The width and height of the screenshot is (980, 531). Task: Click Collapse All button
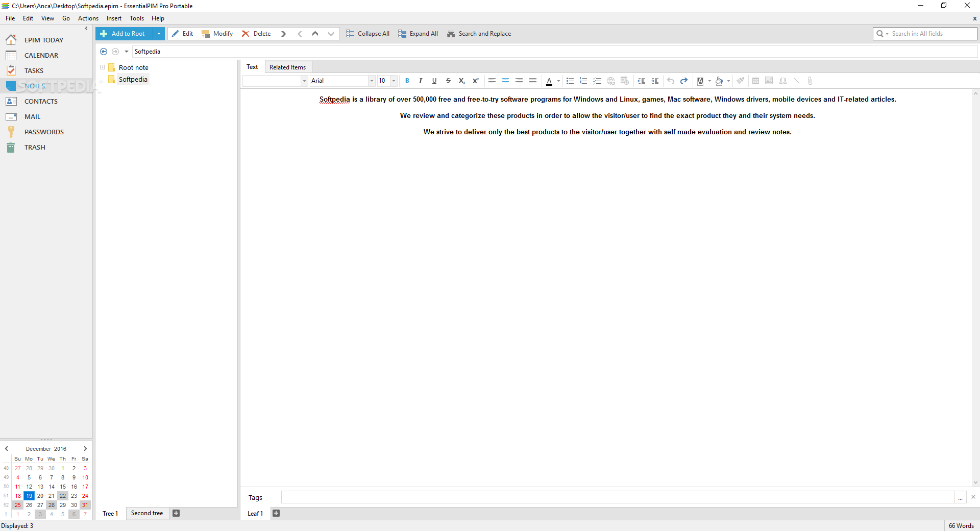(x=367, y=34)
